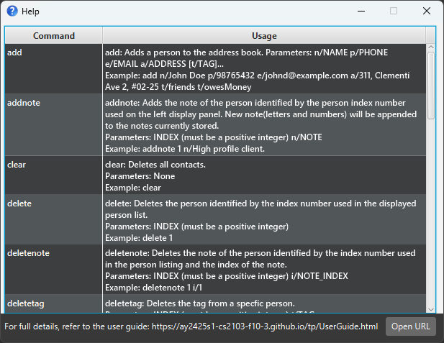The height and width of the screenshot is (343, 444).
Task: Click the Usage column header
Action: (x=264, y=35)
